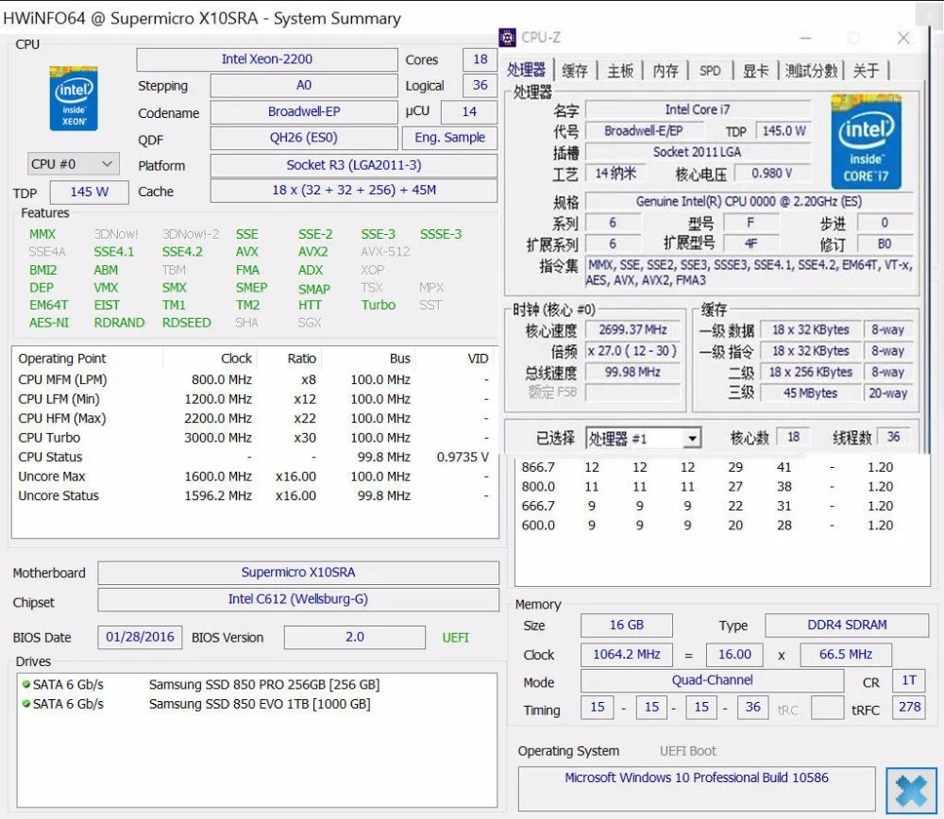The height and width of the screenshot is (819, 944).
Task: Click the Quad-Channel mode field
Action: tap(712, 680)
